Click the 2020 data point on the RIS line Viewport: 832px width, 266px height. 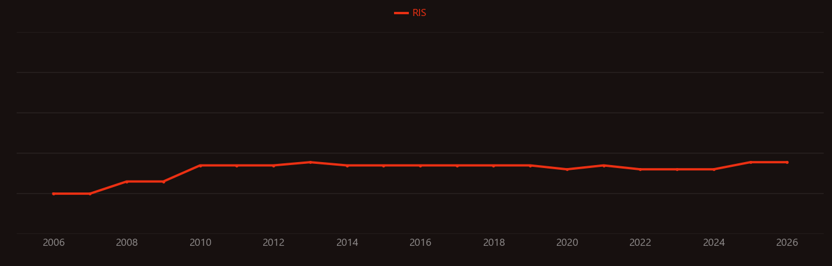coord(567,169)
